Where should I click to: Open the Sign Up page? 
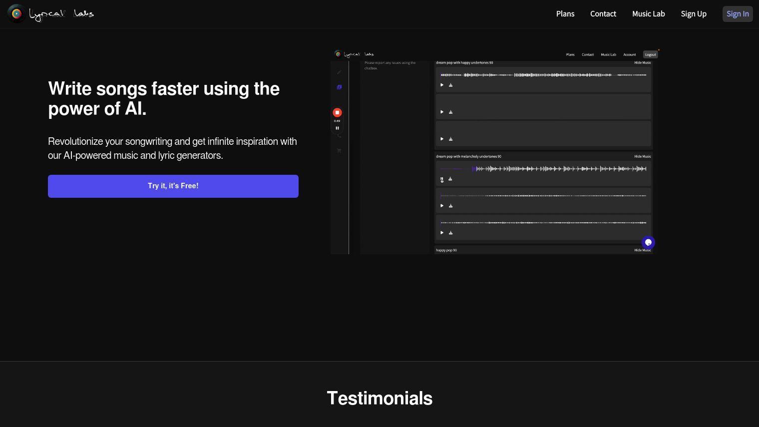click(694, 14)
